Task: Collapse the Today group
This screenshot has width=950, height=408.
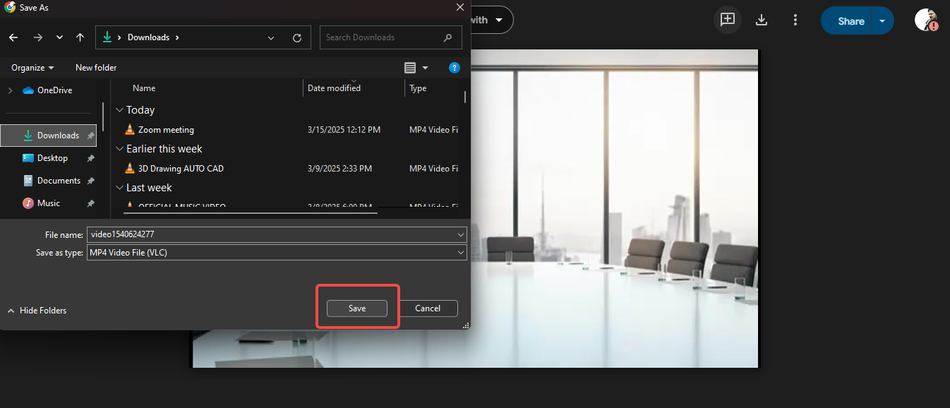Action: (x=120, y=110)
